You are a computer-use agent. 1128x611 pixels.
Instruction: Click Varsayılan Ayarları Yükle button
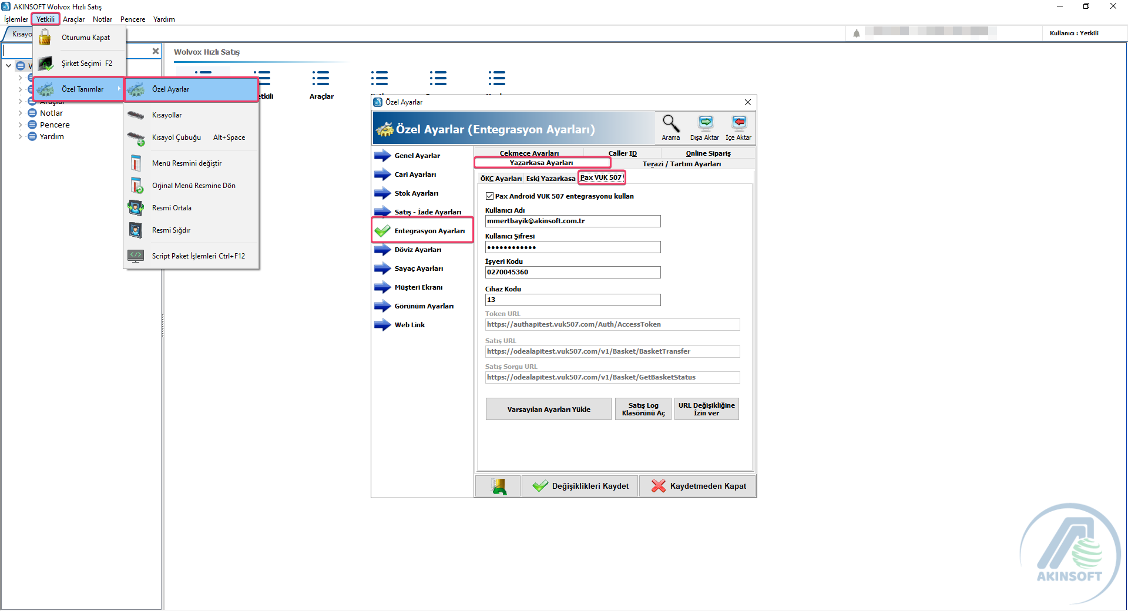(x=549, y=409)
